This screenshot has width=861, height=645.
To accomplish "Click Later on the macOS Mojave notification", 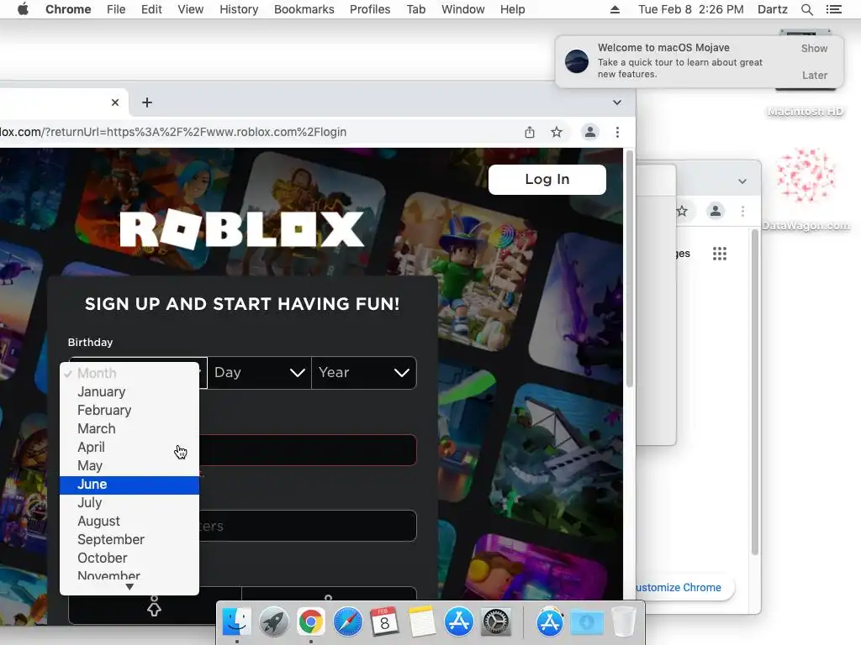I will tap(814, 75).
